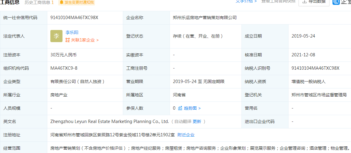Select approval date 2021-12-08
This screenshot has width=351, height=153.
click(303, 55)
